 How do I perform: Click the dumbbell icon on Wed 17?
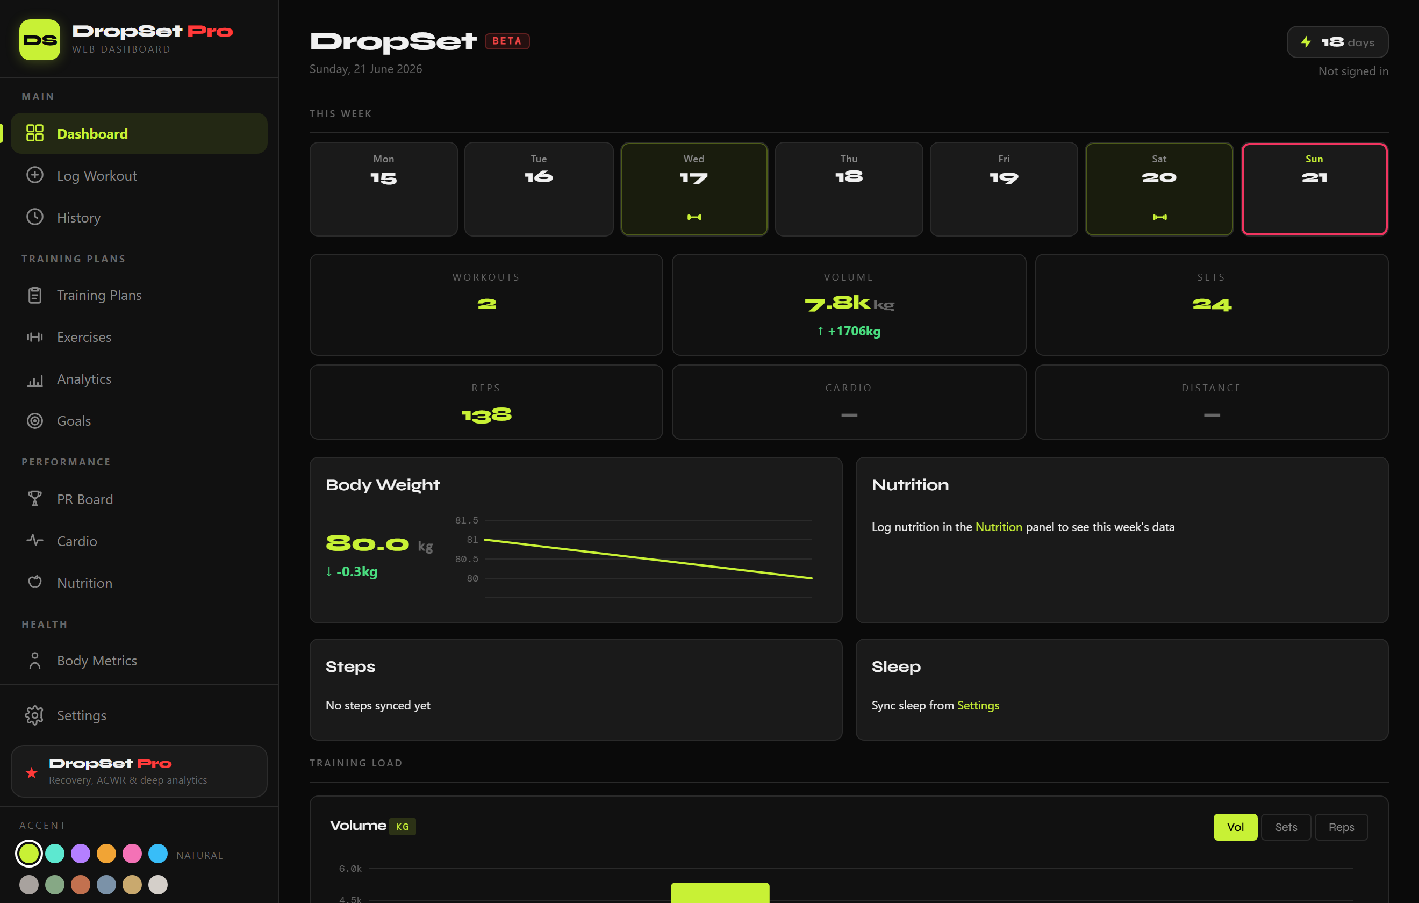coord(694,217)
